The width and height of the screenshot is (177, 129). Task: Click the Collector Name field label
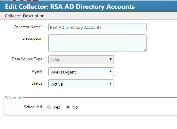(x=29, y=27)
